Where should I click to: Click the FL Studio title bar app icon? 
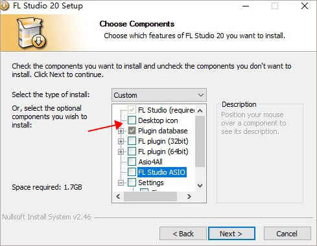click(5, 6)
